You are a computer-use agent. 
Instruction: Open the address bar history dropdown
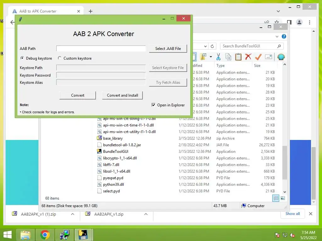205,46
